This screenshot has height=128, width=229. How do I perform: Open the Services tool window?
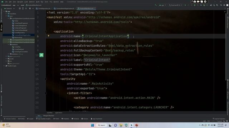point(85,119)
